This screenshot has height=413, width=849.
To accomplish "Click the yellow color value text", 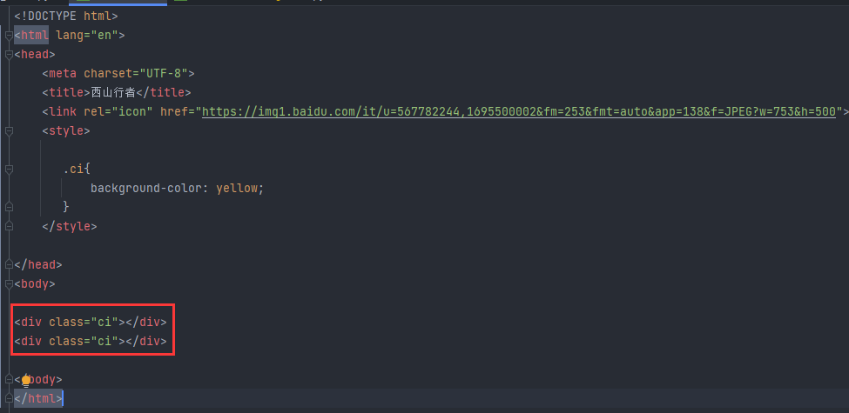I will (237, 188).
